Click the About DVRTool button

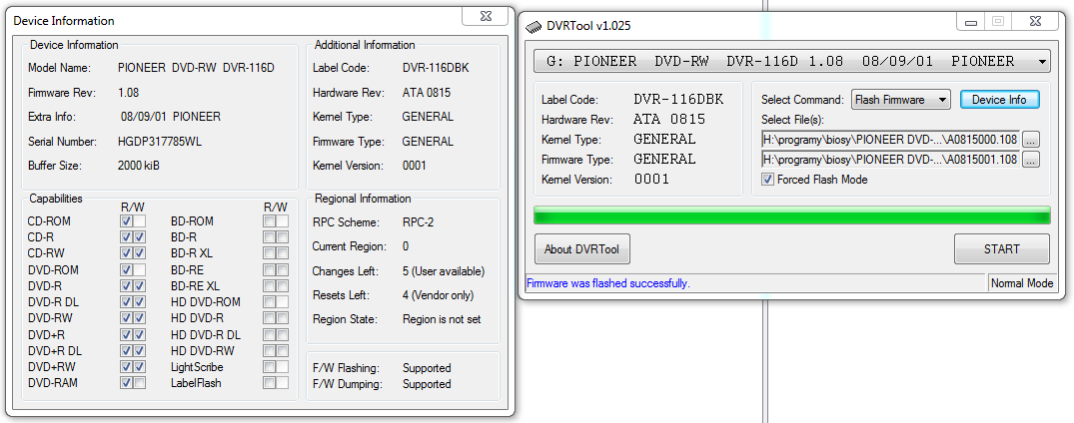click(x=581, y=249)
